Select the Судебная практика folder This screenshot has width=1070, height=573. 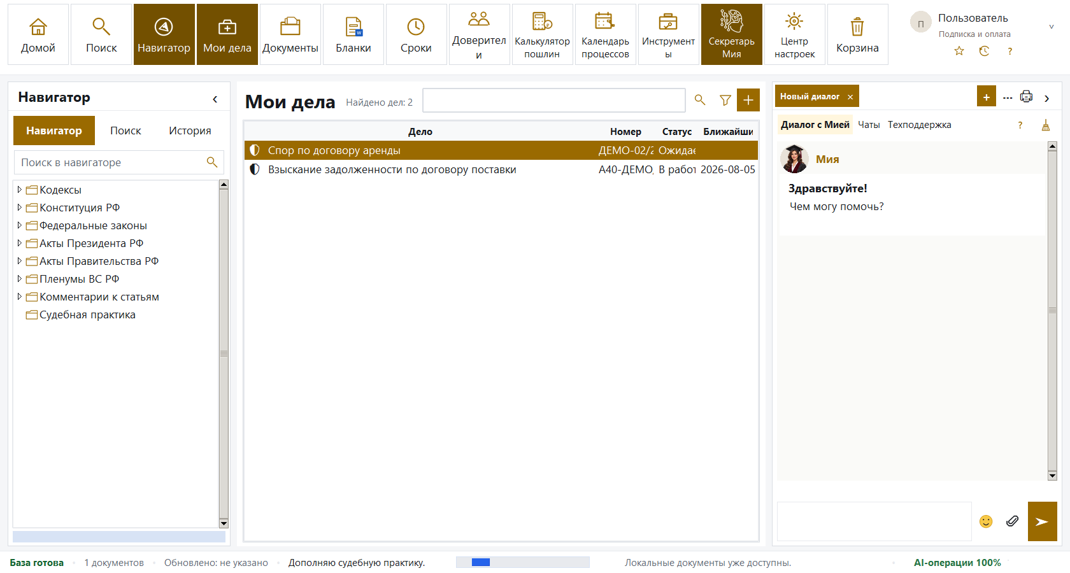(80, 315)
